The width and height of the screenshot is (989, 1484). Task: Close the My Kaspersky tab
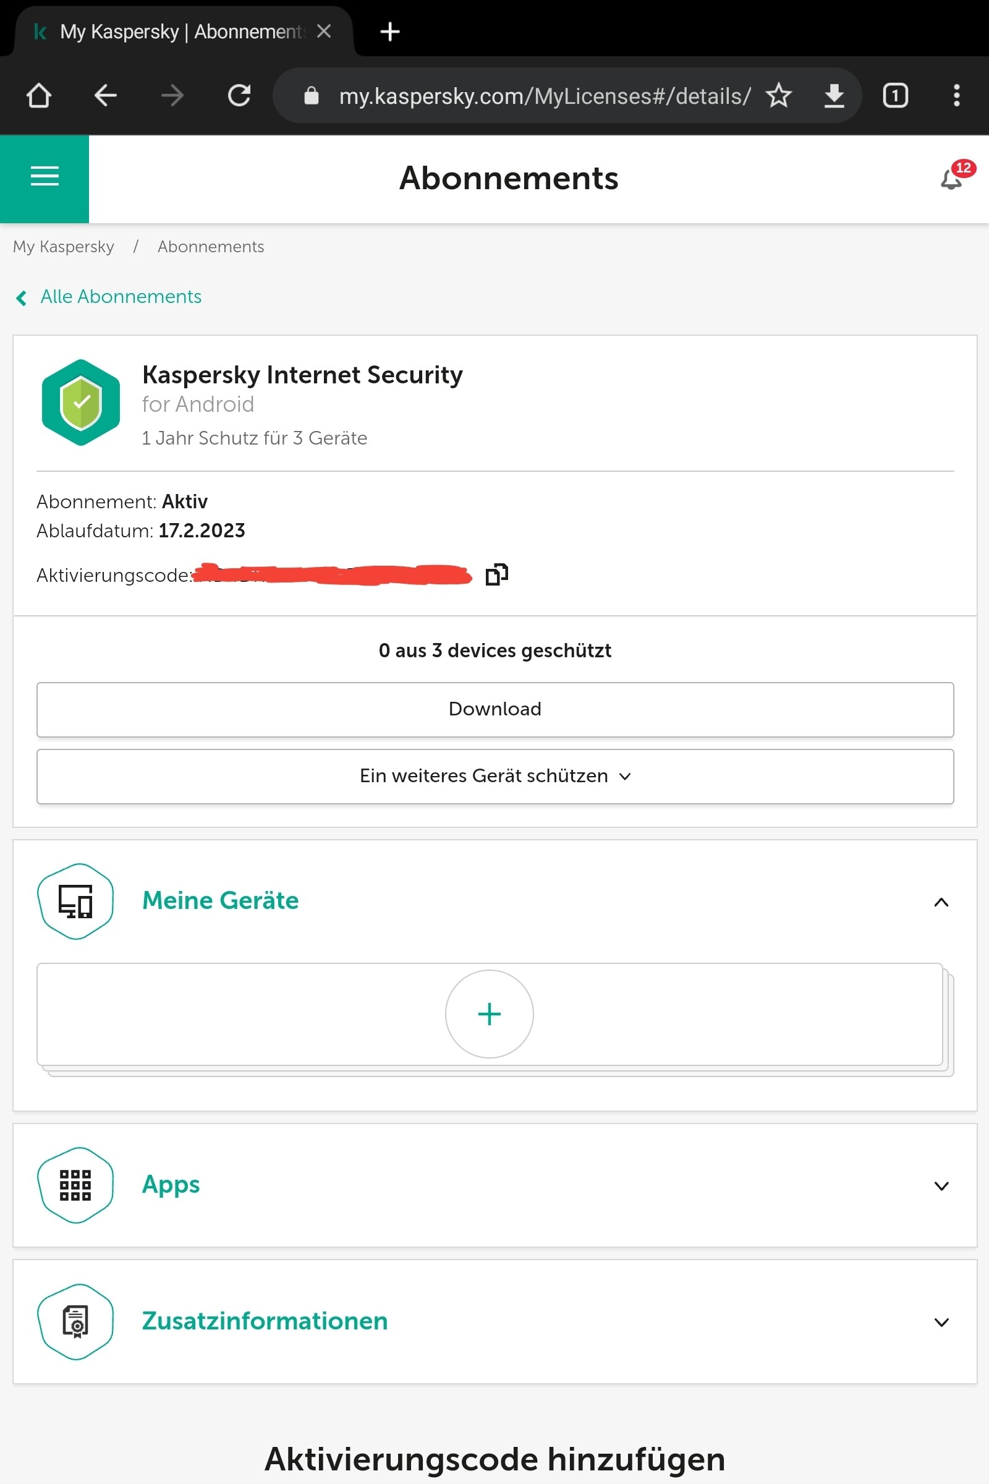(x=324, y=31)
